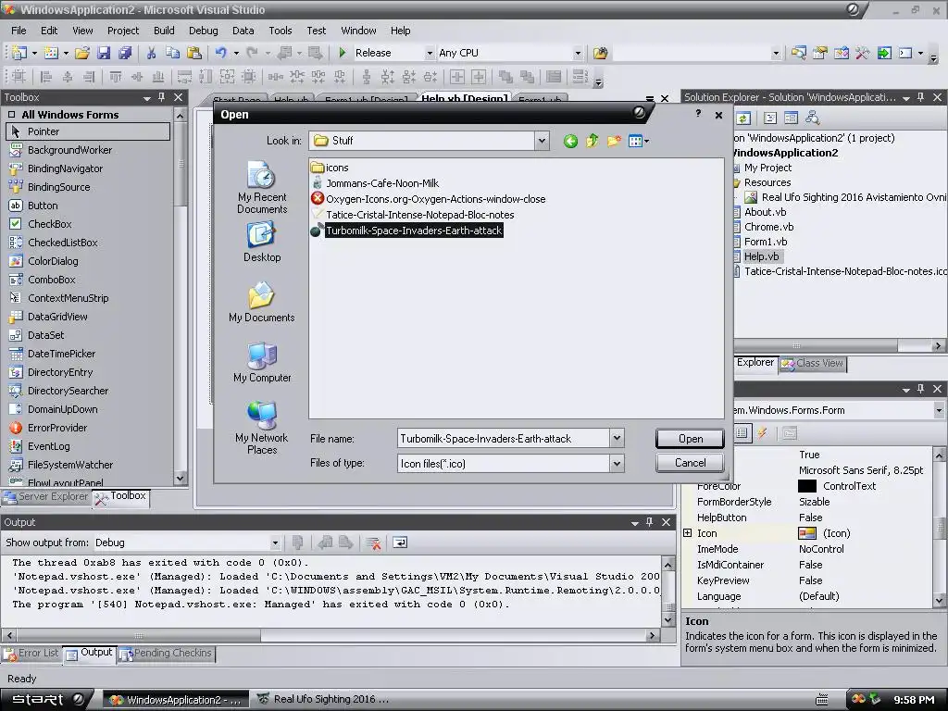Switch to the Class View tab

click(x=813, y=363)
